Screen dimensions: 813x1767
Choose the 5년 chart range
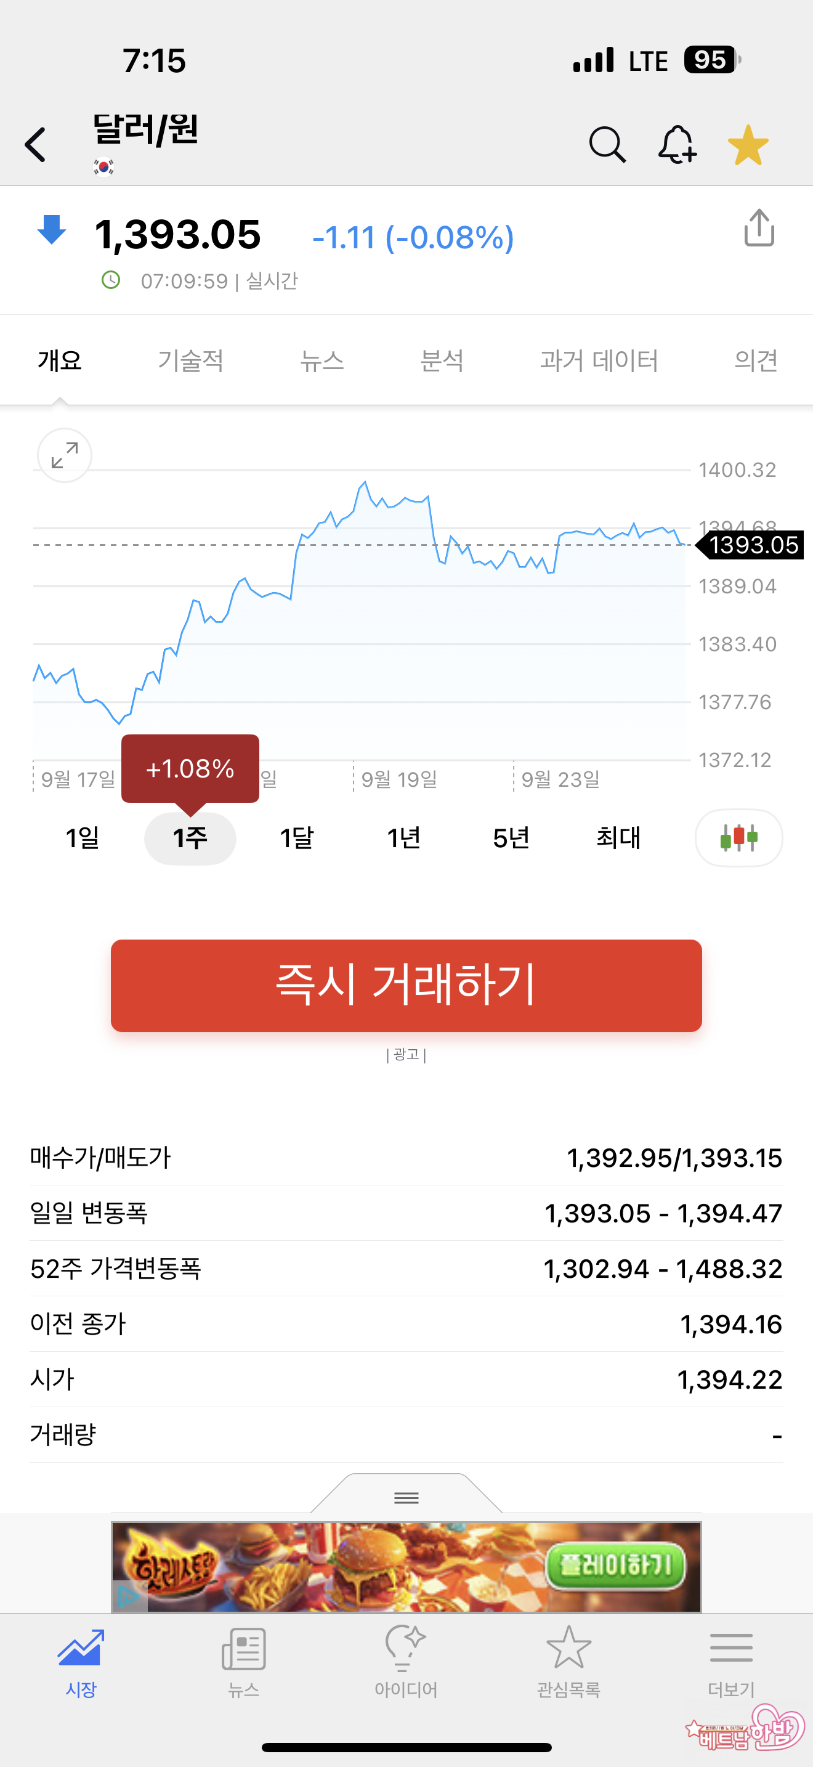(511, 837)
